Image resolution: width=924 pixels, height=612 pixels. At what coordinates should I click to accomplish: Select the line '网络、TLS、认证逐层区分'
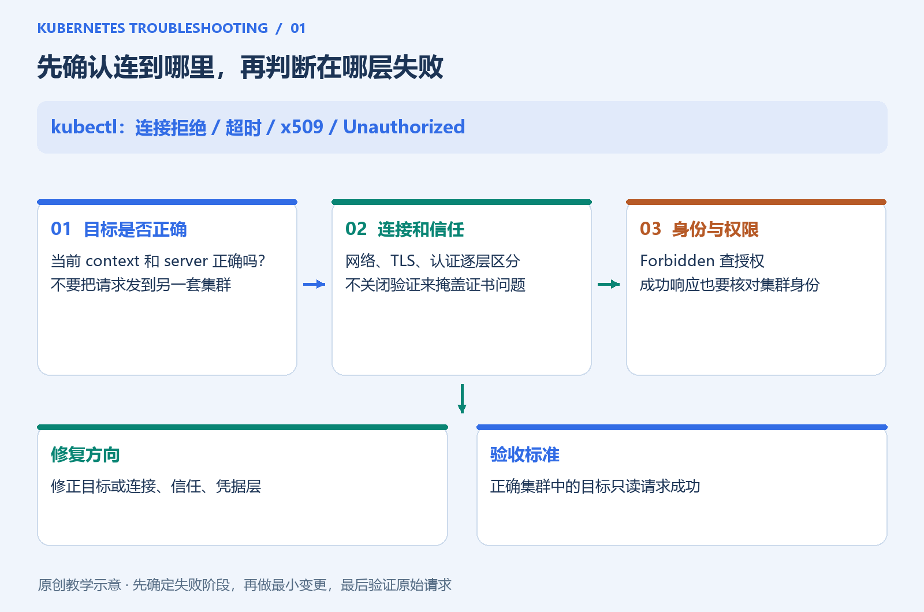coord(433,261)
